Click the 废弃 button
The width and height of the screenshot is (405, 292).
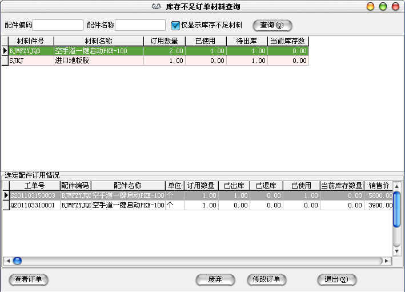pyautogui.click(x=215, y=279)
